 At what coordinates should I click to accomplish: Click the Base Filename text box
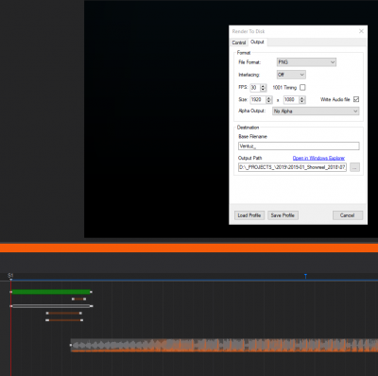coord(299,146)
